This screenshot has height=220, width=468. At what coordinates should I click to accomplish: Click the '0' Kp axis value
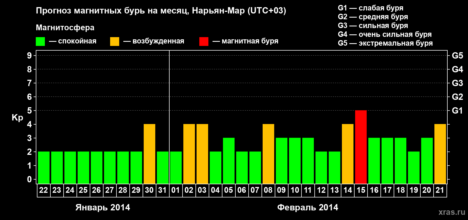click(29, 179)
